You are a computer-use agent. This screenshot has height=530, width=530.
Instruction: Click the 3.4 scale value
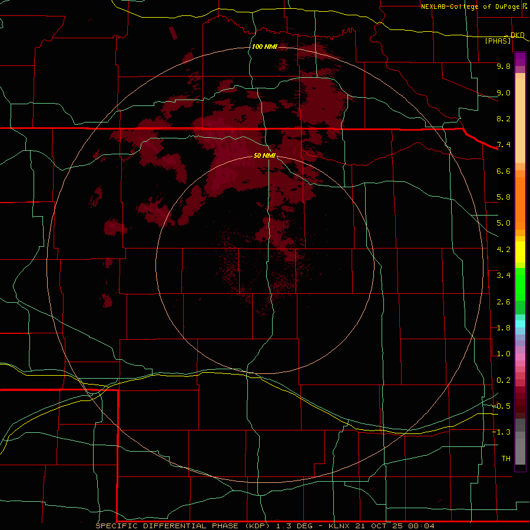pyautogui.click(x=503, y=276)
